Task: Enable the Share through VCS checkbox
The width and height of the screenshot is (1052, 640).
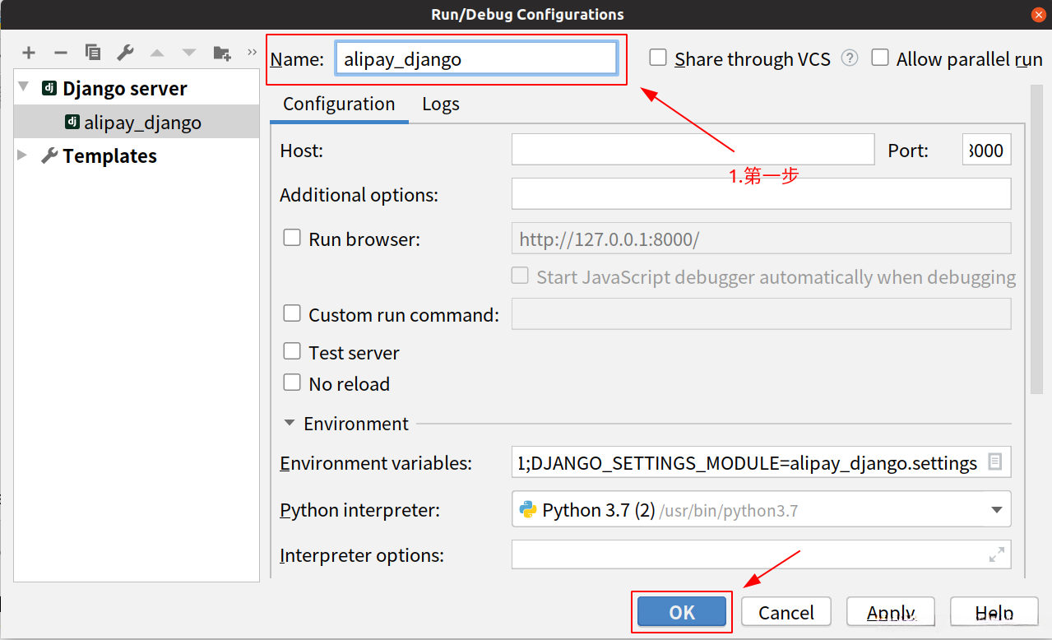Action: [658, 58]
